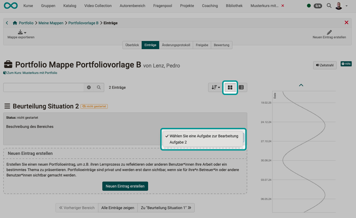
Task: Click the hamburger icon beside Beurteilung Situation 2
Action: 7,106
